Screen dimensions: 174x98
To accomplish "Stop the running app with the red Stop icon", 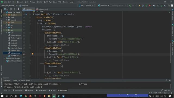I will pos(150,5).
